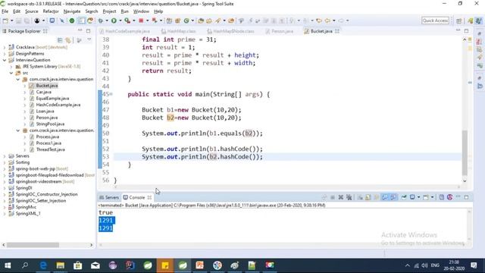Click the Search magnifier on the taskbar

point(25,265)
